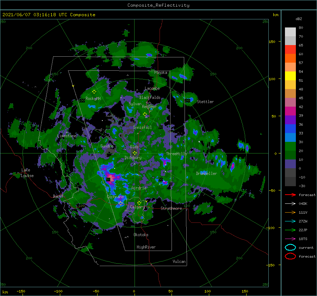This screenshot has width=317, height=296.
Task: Click the purple 39 dBZ color swatch
Action: (290, 120)
